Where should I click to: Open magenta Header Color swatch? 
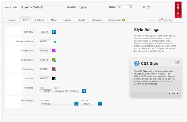click(54, 51)
